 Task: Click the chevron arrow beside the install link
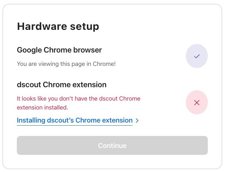tap(137, 121)
